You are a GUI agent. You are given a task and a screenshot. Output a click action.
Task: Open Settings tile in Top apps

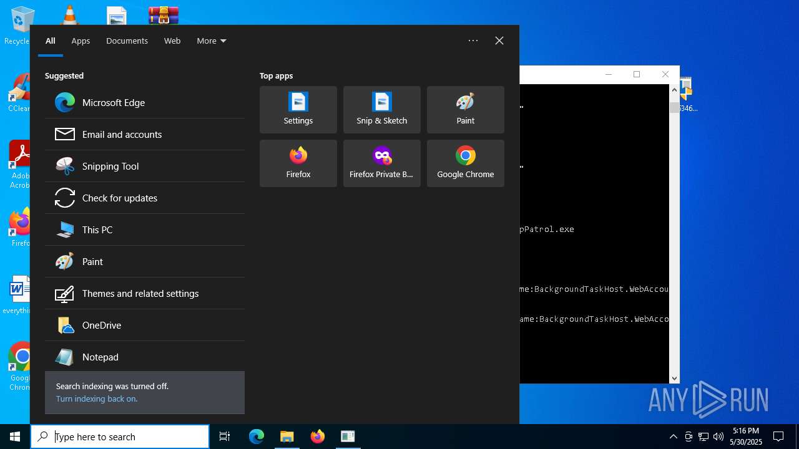pos(298,110)
